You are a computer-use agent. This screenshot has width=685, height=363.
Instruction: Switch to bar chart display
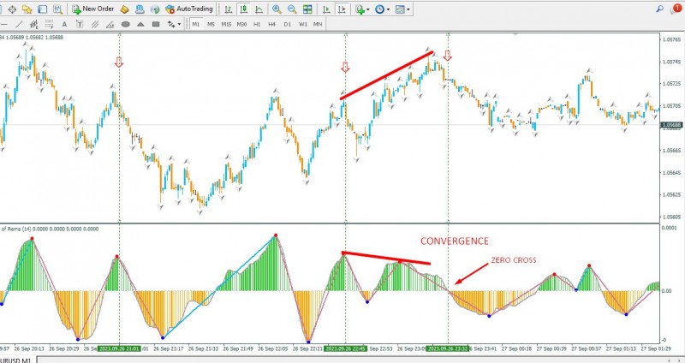(229, 9)
